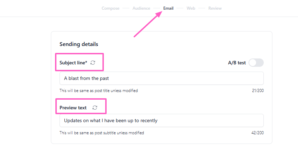Click the 42/200 character counter
Image resolution: width=298 pixels, height=146 pixels.
point(258,133)
